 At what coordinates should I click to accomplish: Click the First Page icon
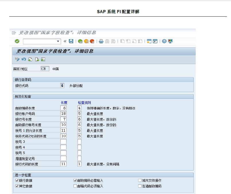(122, 41)
